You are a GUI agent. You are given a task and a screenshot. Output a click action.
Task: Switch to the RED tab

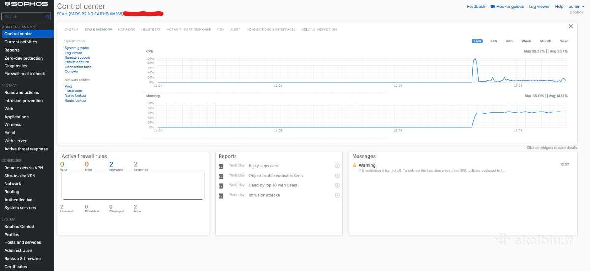(220, 30)
